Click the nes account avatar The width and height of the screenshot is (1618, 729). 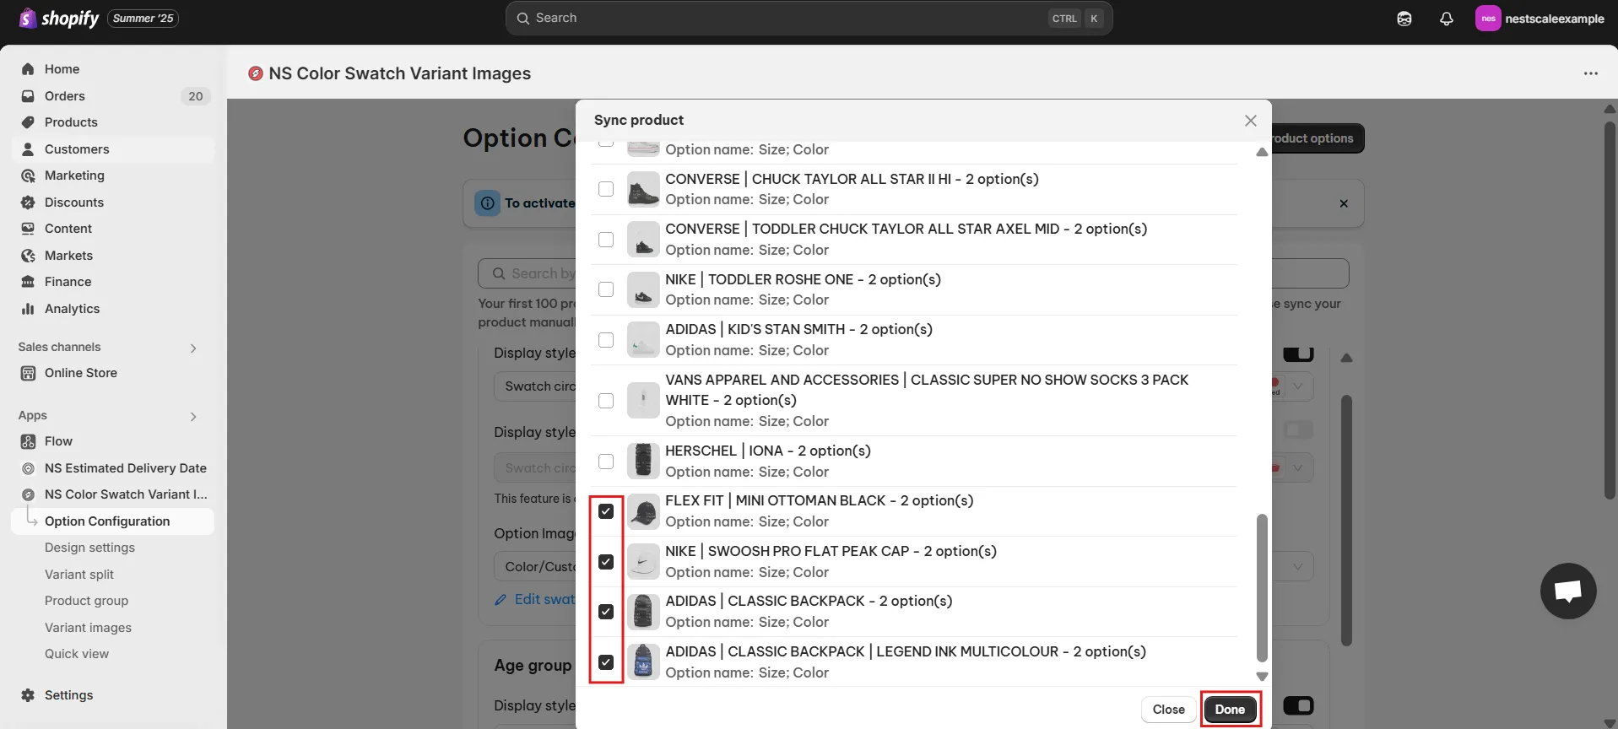click(x=1487, y=19)
